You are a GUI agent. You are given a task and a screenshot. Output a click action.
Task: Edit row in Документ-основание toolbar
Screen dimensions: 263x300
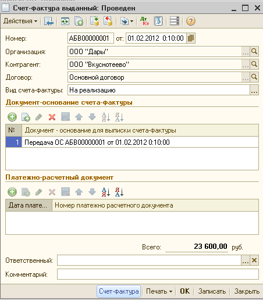pyautogui.click(x=39, y=117)
